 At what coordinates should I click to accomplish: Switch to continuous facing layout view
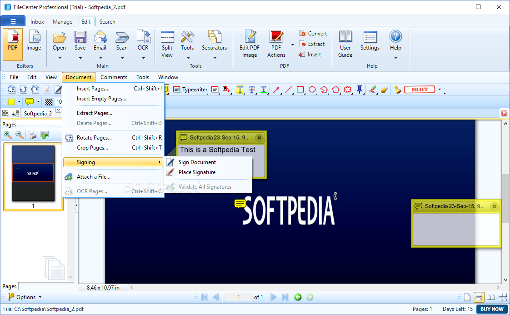[503, 297]
